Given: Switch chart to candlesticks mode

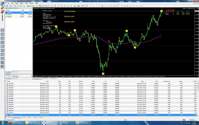Looking at the screenshot, I should [x=55, y=6].
